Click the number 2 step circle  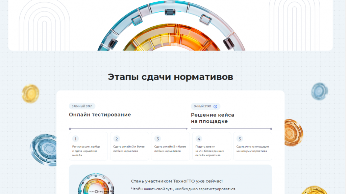117,139
